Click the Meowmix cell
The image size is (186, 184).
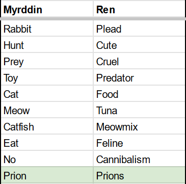tap(139, 126)
